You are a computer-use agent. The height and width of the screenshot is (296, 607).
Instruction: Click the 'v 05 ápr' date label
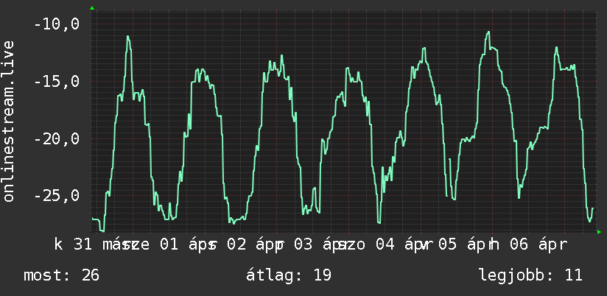point(456,245)
